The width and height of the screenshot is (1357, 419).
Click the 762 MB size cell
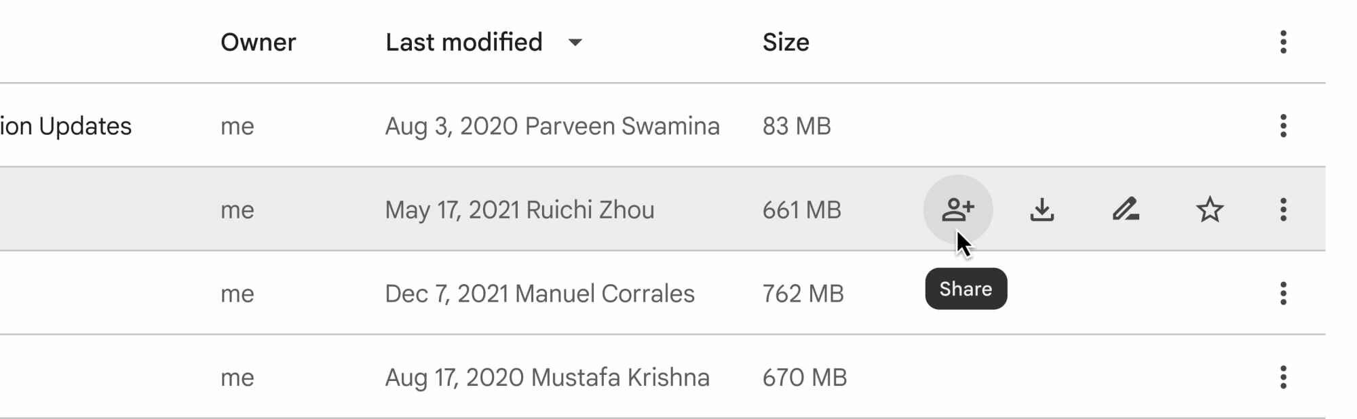(803, 294)
